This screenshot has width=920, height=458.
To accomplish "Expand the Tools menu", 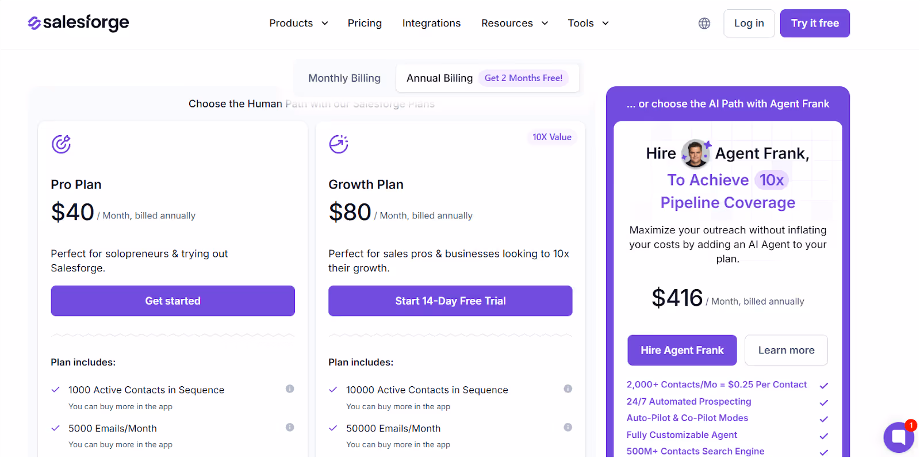I will coord(588,24).
